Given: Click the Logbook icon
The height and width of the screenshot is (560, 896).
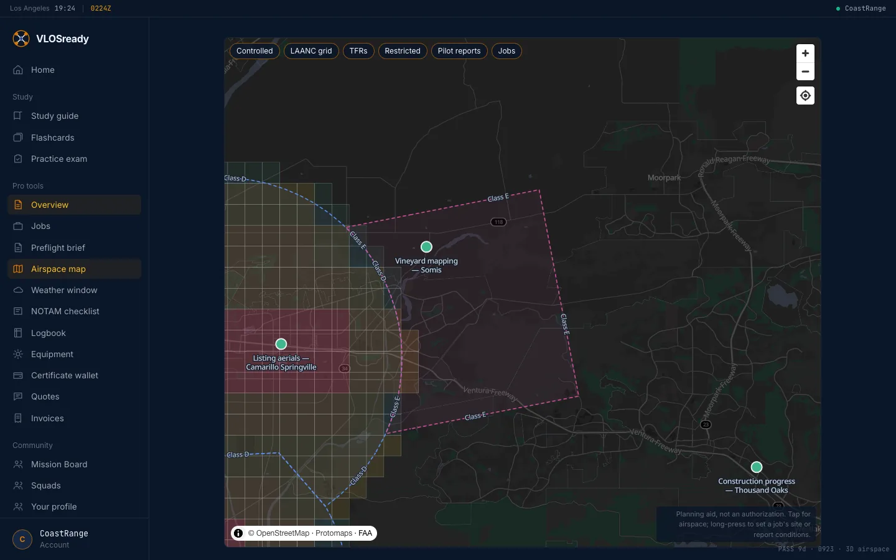Looking at the screenshot, I should point(18,333).
